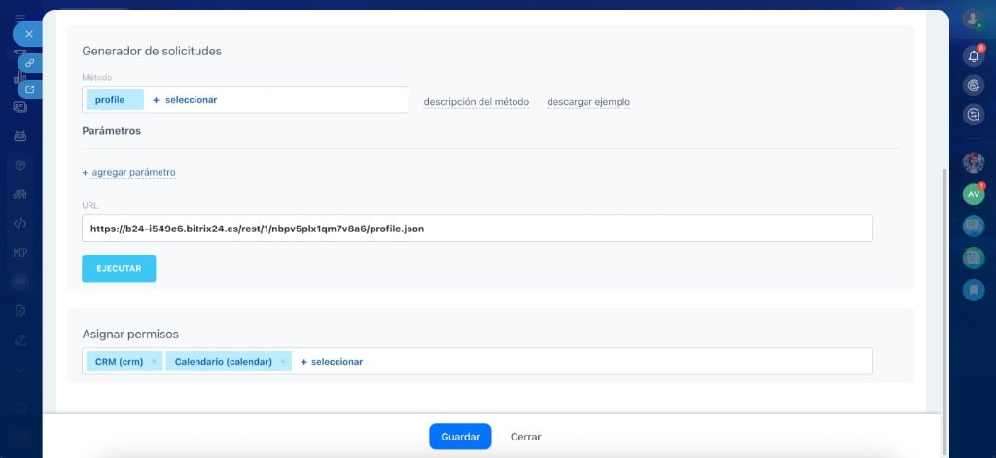Click the 'Asignar permisos' heading
Image resolution: width=996 pixels, height=458 pixels.
[130, 334]
